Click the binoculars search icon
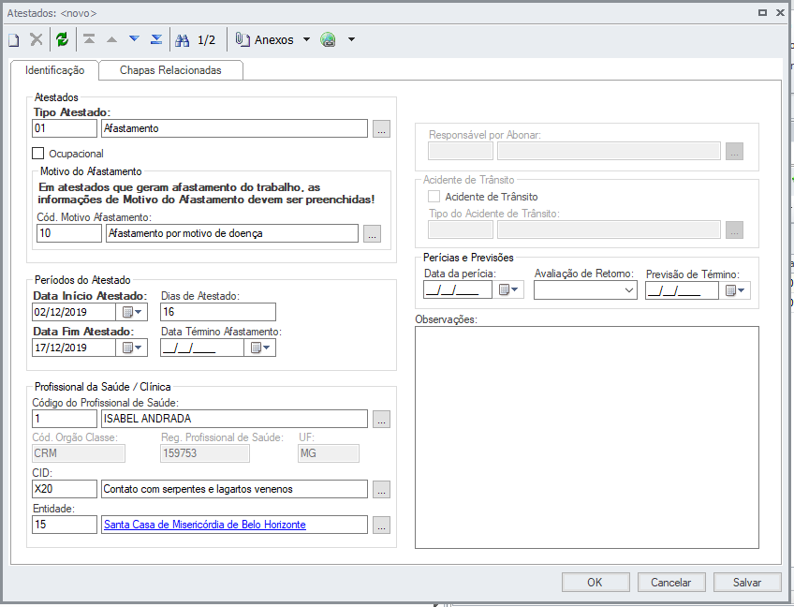Viewport: 794px width, 607px height. point(181,39)
